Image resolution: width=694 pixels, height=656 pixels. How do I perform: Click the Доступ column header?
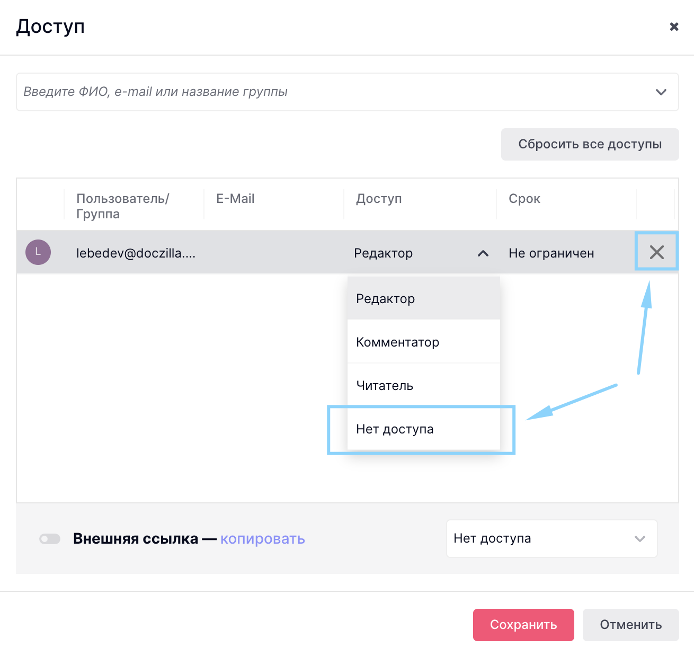379,199
